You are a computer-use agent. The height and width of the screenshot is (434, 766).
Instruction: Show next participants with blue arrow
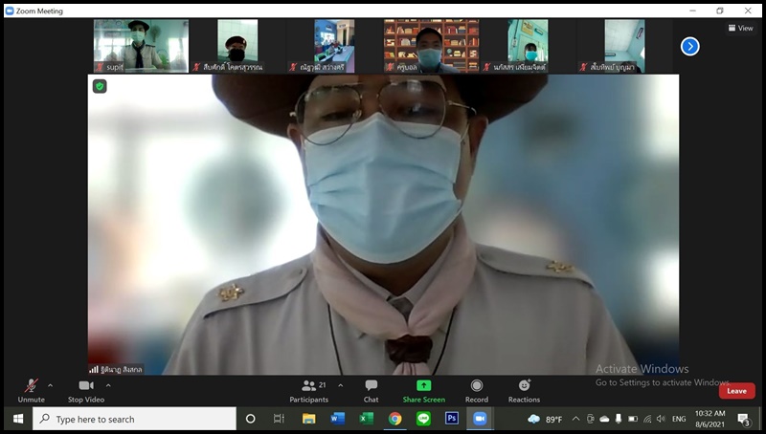[x=689, y=46]
